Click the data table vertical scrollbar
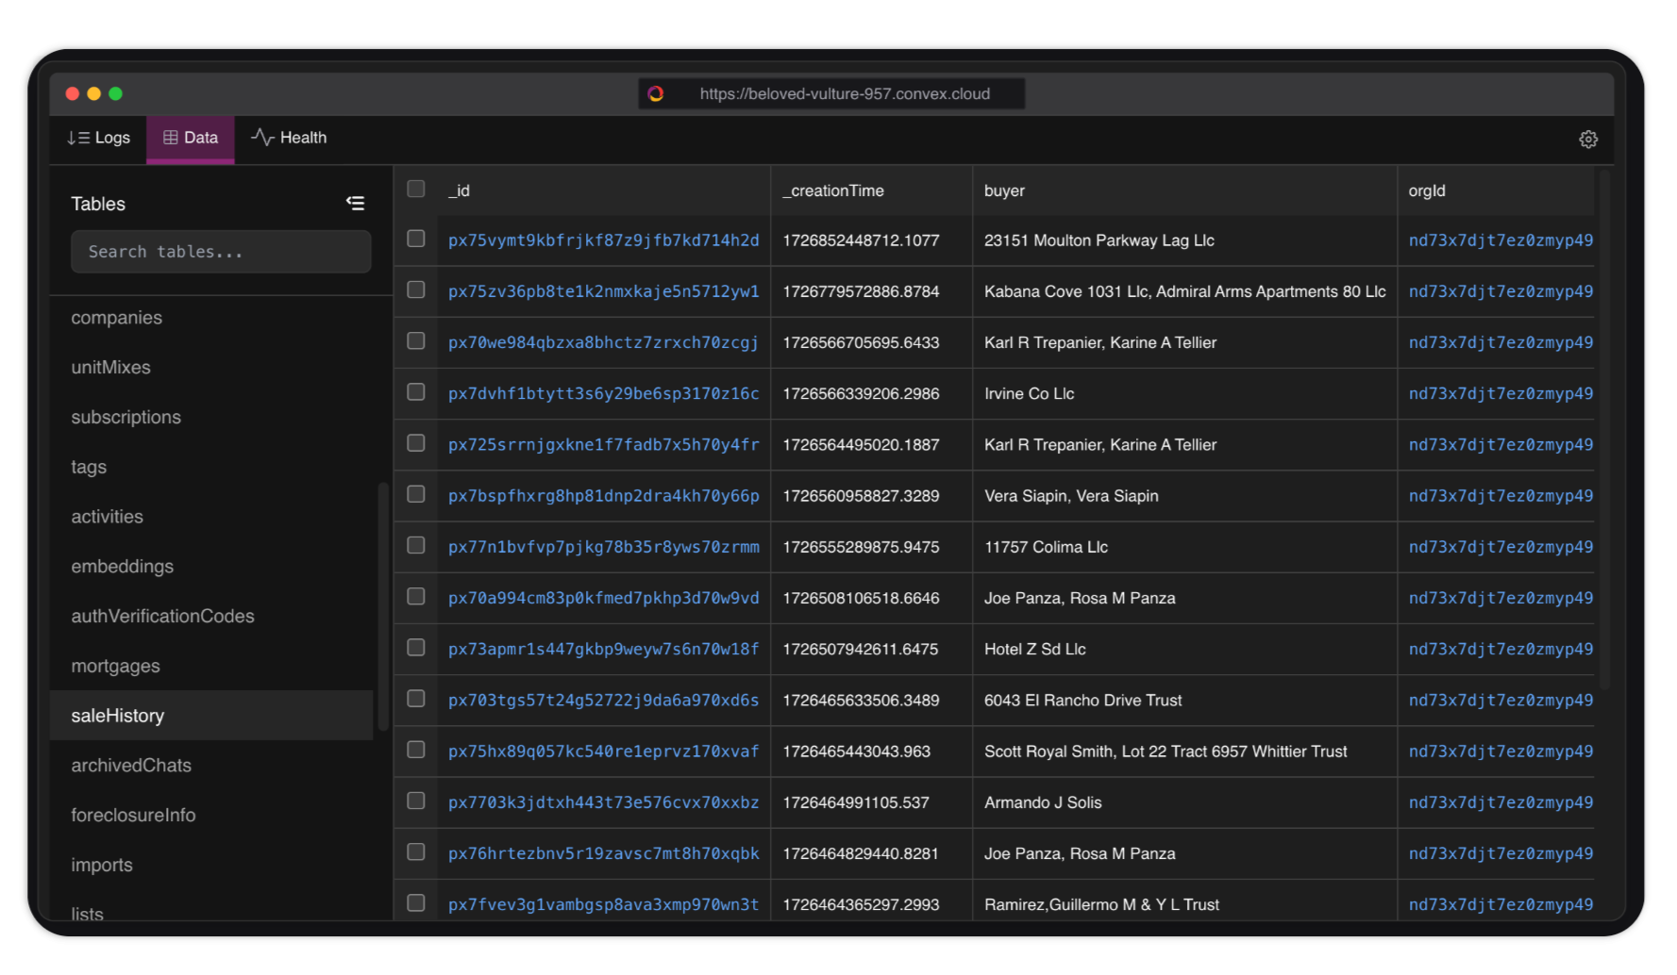Viewport: 1677px width, 975px height. coord(1604,429)
